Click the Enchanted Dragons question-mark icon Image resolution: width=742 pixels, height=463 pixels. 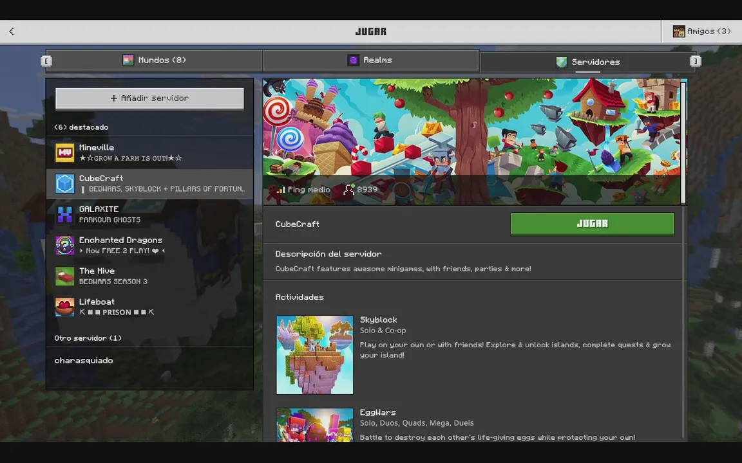click(x=65, y=245)
